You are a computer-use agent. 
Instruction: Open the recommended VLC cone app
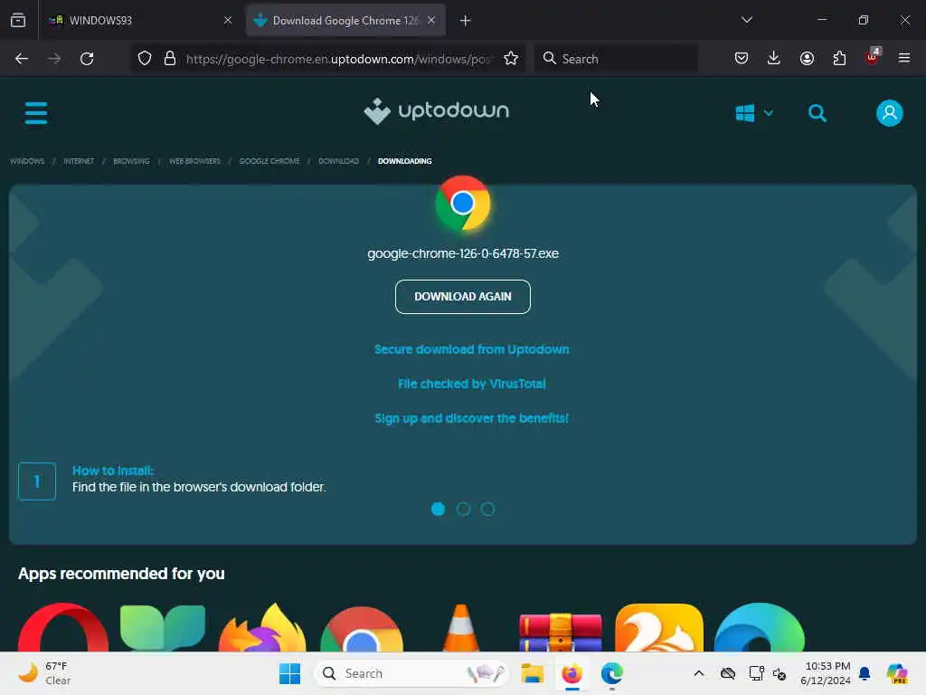(460, 627)
